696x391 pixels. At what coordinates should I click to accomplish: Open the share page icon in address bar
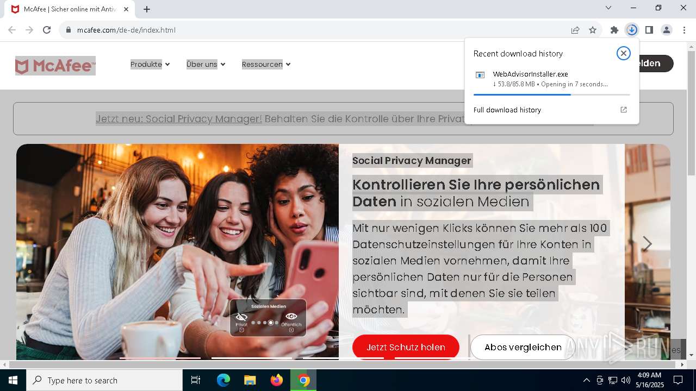pos(575,30)
